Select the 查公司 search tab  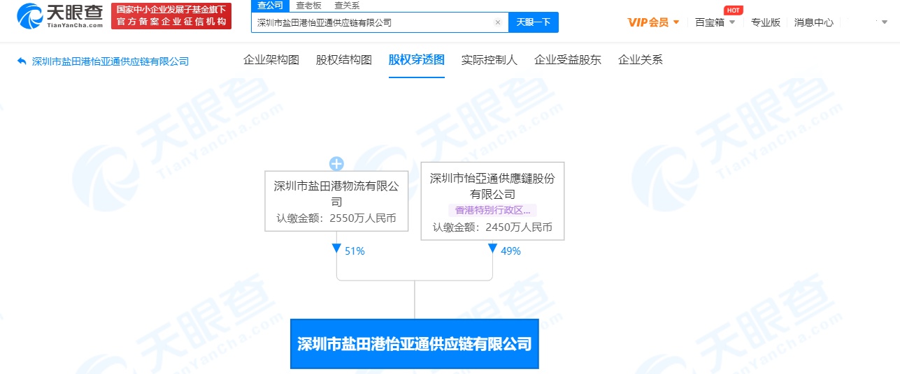pos(270,6)
